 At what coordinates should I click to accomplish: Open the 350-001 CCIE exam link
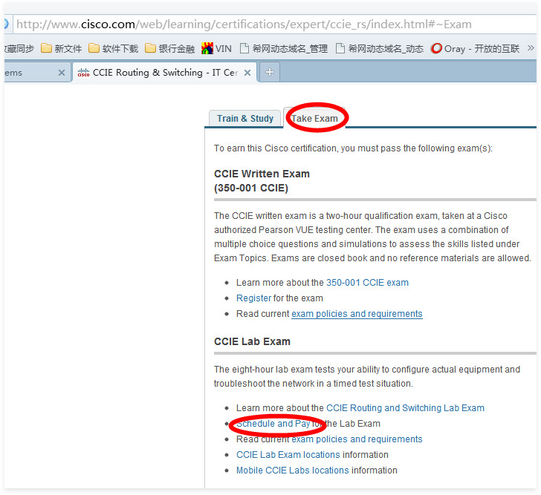[x=367, y=283]
